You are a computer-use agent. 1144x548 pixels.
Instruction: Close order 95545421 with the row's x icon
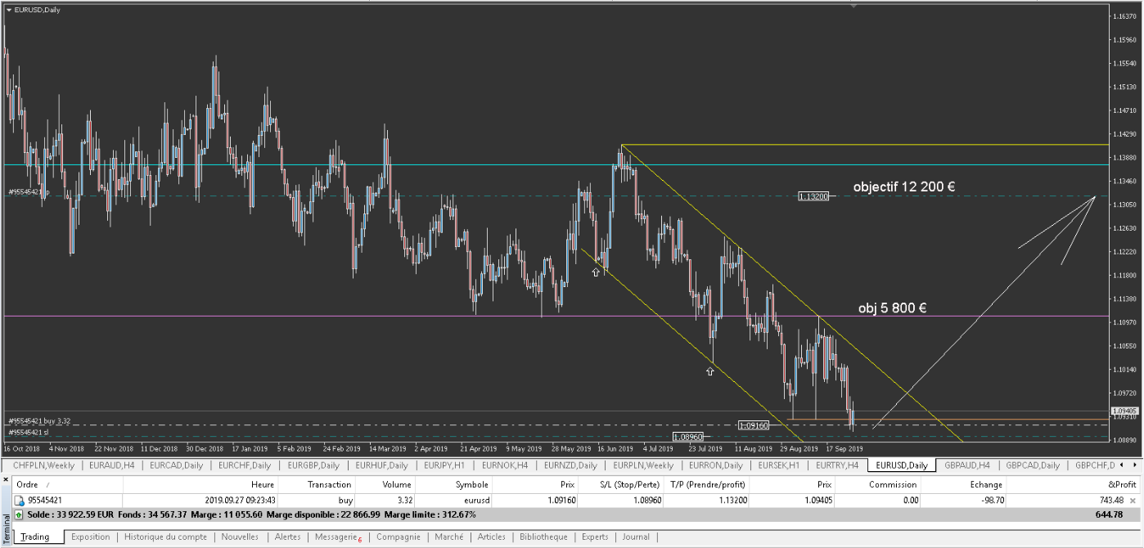pyautogui.click(x=1133, y=500)
